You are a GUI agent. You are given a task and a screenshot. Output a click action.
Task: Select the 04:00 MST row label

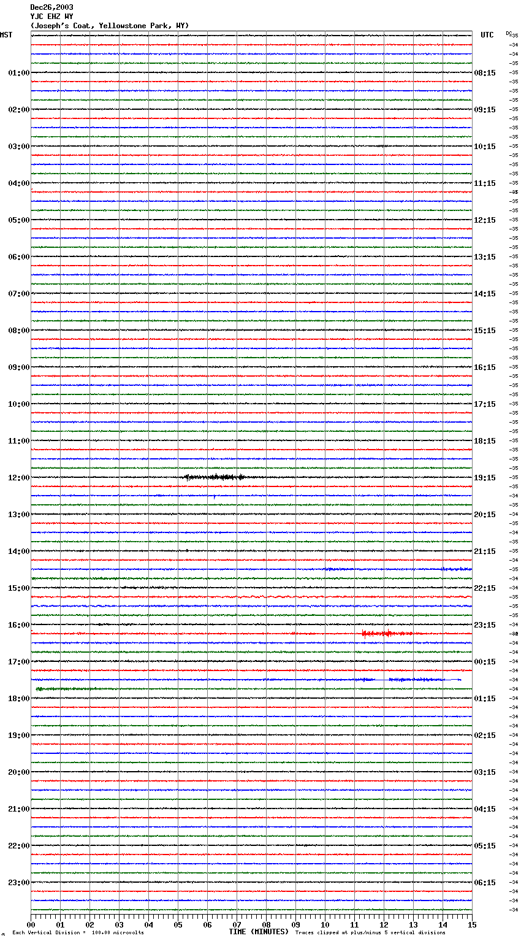pyautogui.click(x=19, y=183)
